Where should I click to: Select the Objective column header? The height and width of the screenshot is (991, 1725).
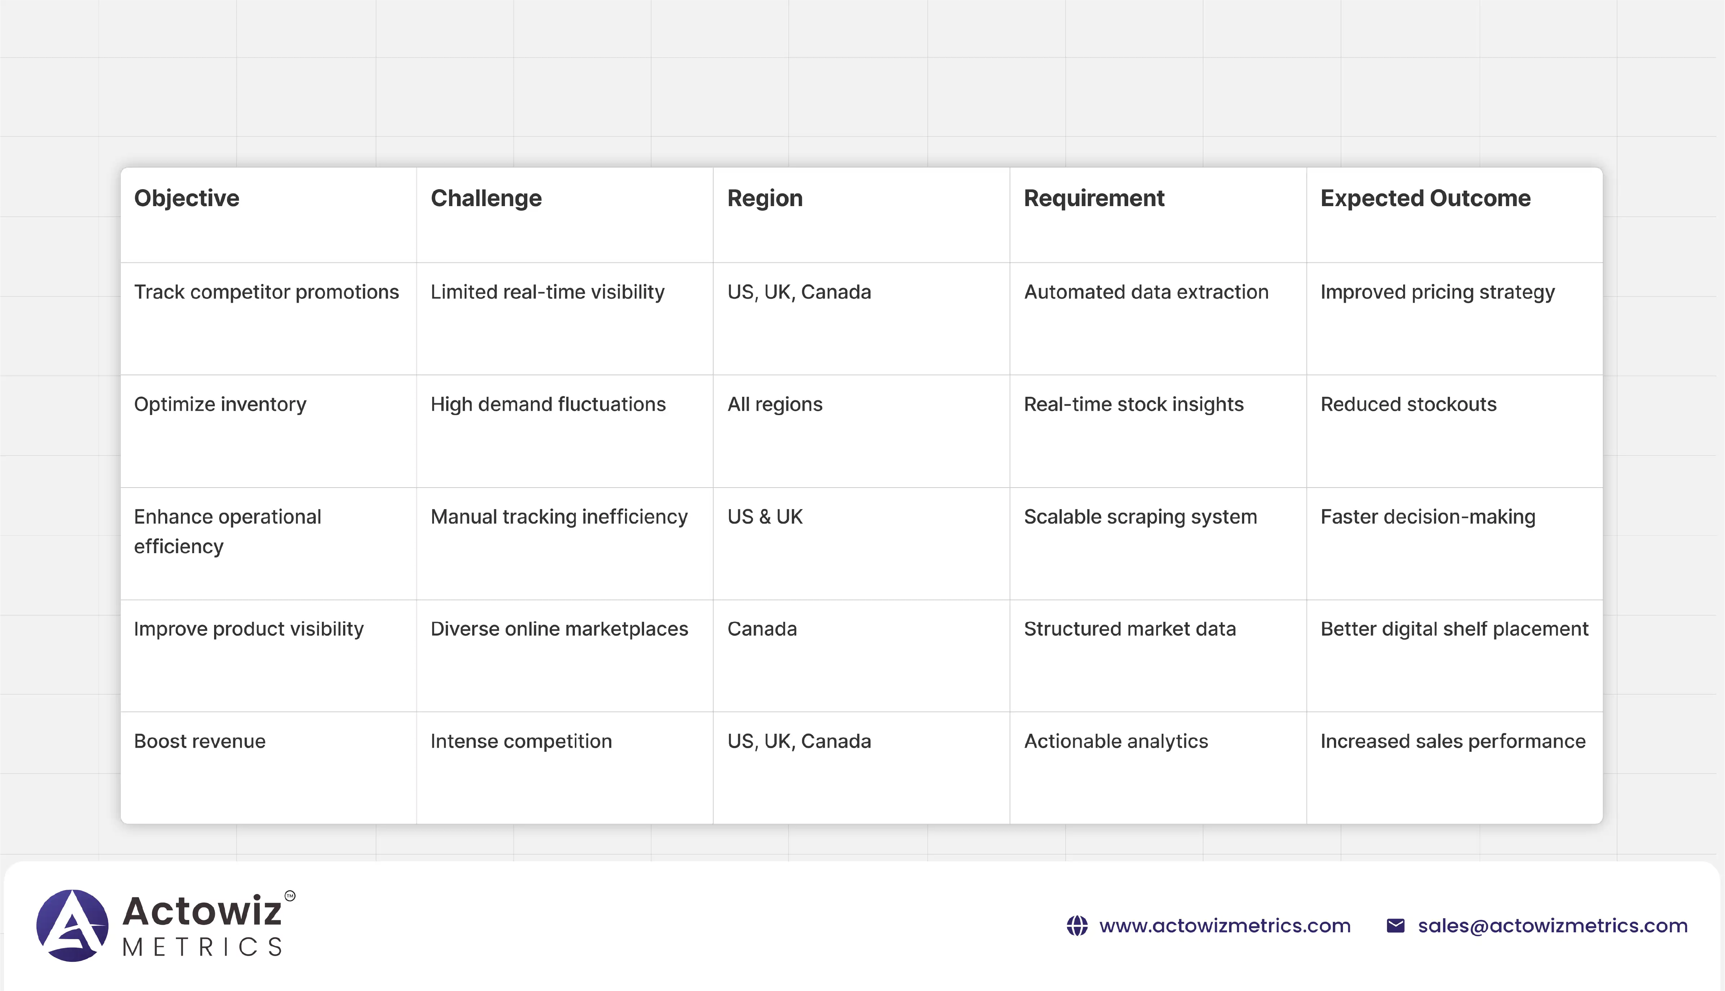[187, 198]
